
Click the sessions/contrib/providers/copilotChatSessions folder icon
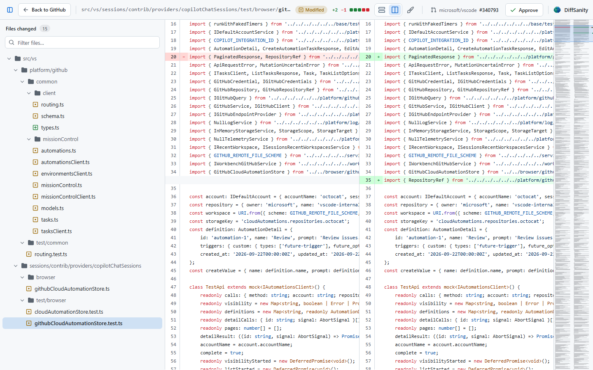(24, 266)
